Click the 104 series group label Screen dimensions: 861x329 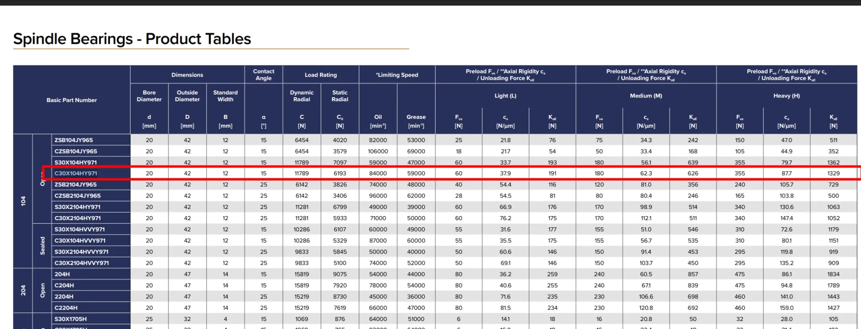(23, 201)
